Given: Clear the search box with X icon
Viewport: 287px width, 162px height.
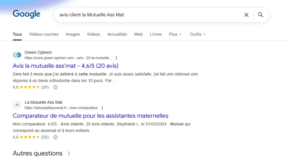Looking at the screenshot, I should 246,15.
